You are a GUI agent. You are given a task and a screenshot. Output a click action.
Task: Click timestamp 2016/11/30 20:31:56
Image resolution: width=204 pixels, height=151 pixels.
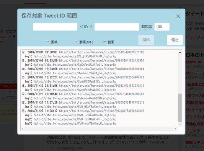point(42,86)
